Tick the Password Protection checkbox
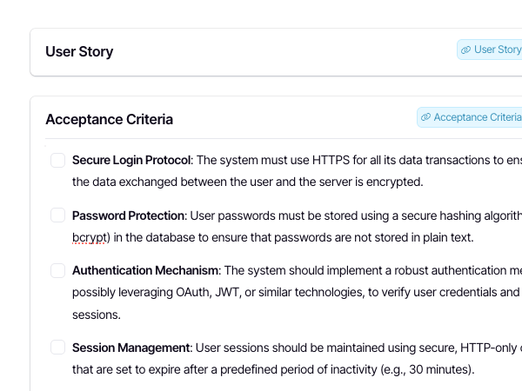The image size is (522, 391). point(58,215)
